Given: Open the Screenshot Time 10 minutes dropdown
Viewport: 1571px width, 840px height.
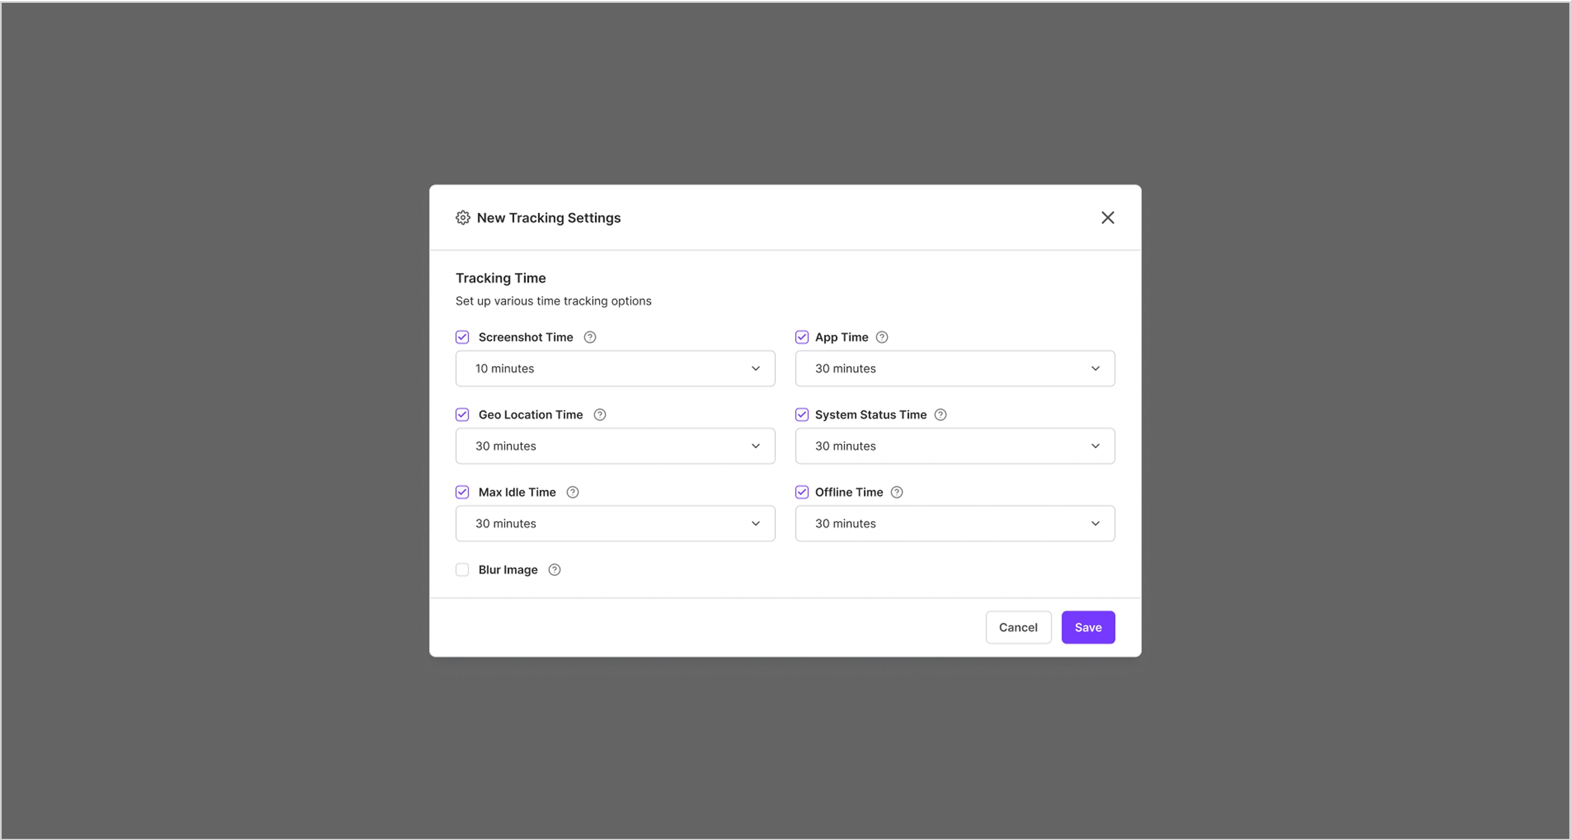Looking at the screenshot, I should pyautogui.click(x=615, y=368).
